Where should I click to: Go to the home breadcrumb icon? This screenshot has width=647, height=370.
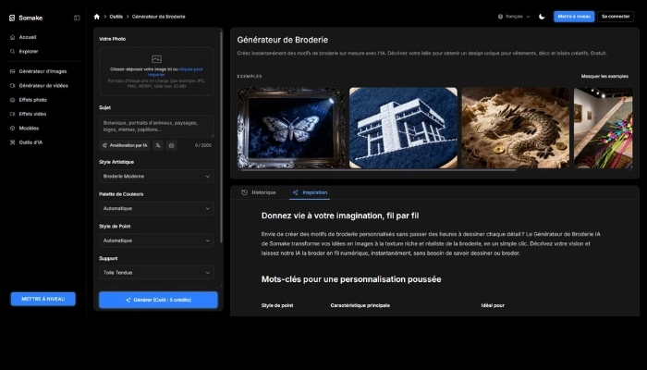[96, 17]
